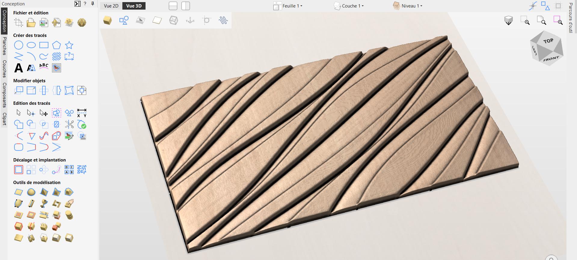Open the sculpting hand tool

click(69, 204)
